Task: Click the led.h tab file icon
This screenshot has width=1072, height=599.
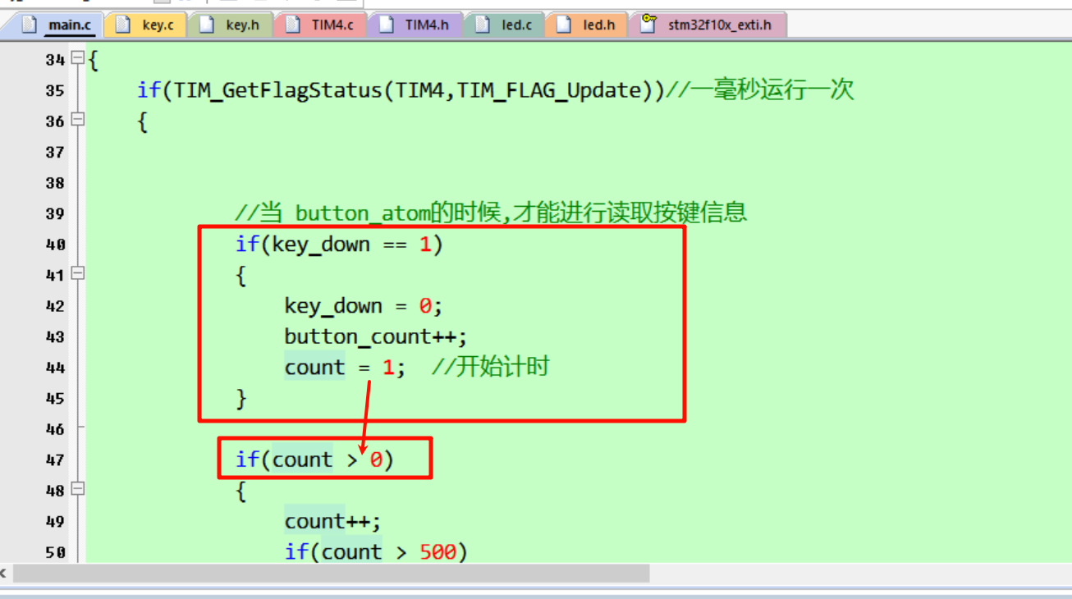Action: point(564,25)
